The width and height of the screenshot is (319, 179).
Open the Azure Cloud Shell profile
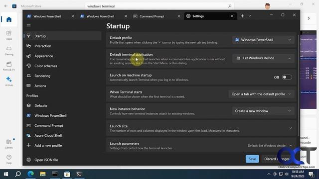tap(63, 136)
